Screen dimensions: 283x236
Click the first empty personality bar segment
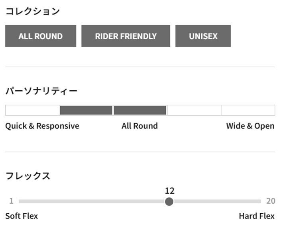(32, 110)
